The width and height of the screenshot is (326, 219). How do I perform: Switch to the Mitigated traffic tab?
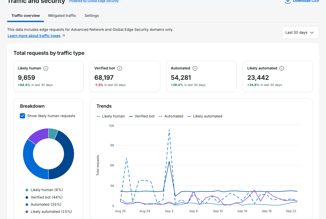pyautogui.click(x=62, y=16)
